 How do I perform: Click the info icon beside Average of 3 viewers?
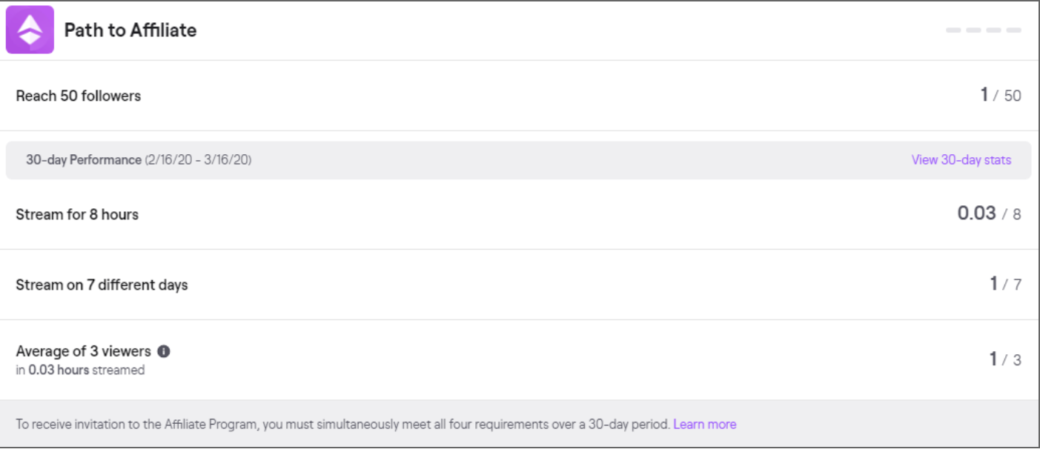(x=164, y=351)
